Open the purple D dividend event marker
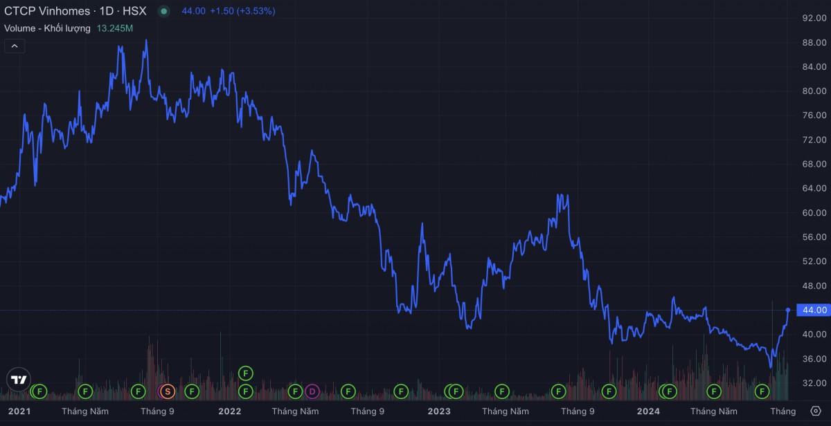 point(312,391)
